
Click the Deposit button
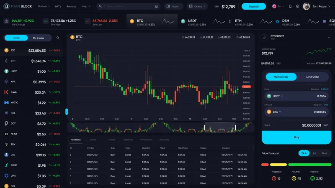tap(254, 7)
